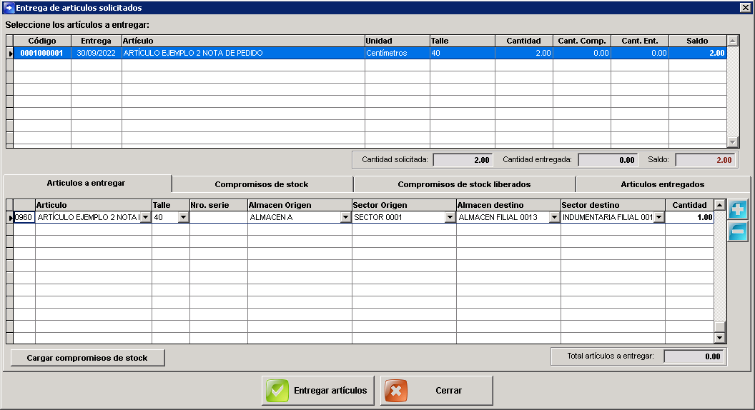Viewport: 755px width, 410px height.
Task: Click upper grid scroll-up arrow
Action: click(x=732, y=41)
